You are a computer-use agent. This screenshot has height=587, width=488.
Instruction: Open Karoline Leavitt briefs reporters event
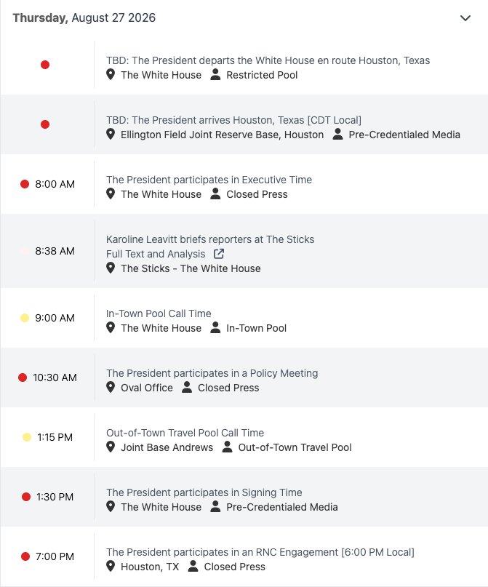click(x=210, y=239)
